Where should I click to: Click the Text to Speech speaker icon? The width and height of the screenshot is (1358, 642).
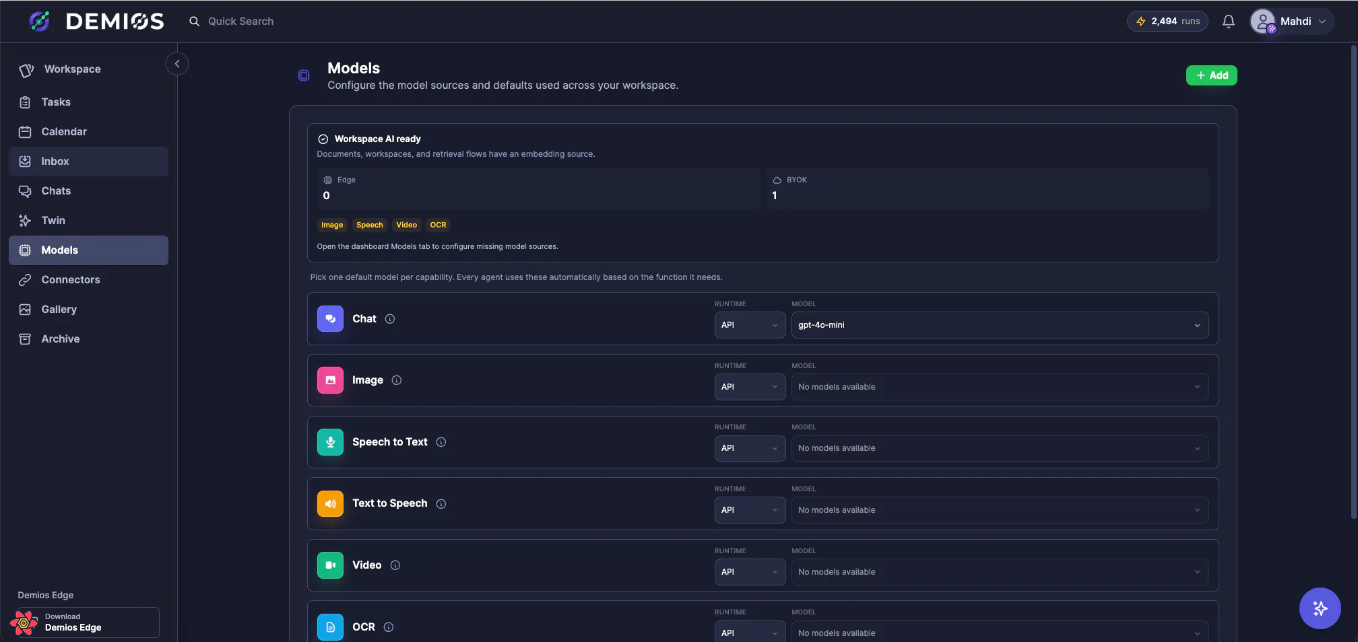click(x=330, y=503)
